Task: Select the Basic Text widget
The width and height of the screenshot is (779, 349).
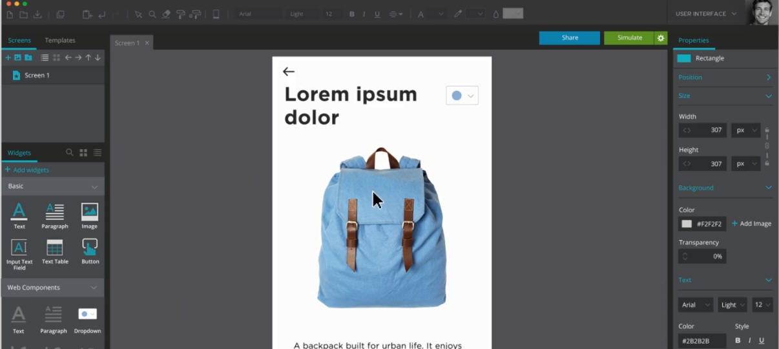Action: tap(19, 215)
